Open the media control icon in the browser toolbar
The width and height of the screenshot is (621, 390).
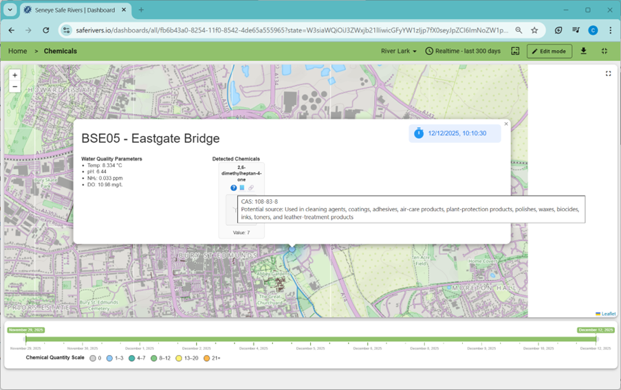pos(576,30)
